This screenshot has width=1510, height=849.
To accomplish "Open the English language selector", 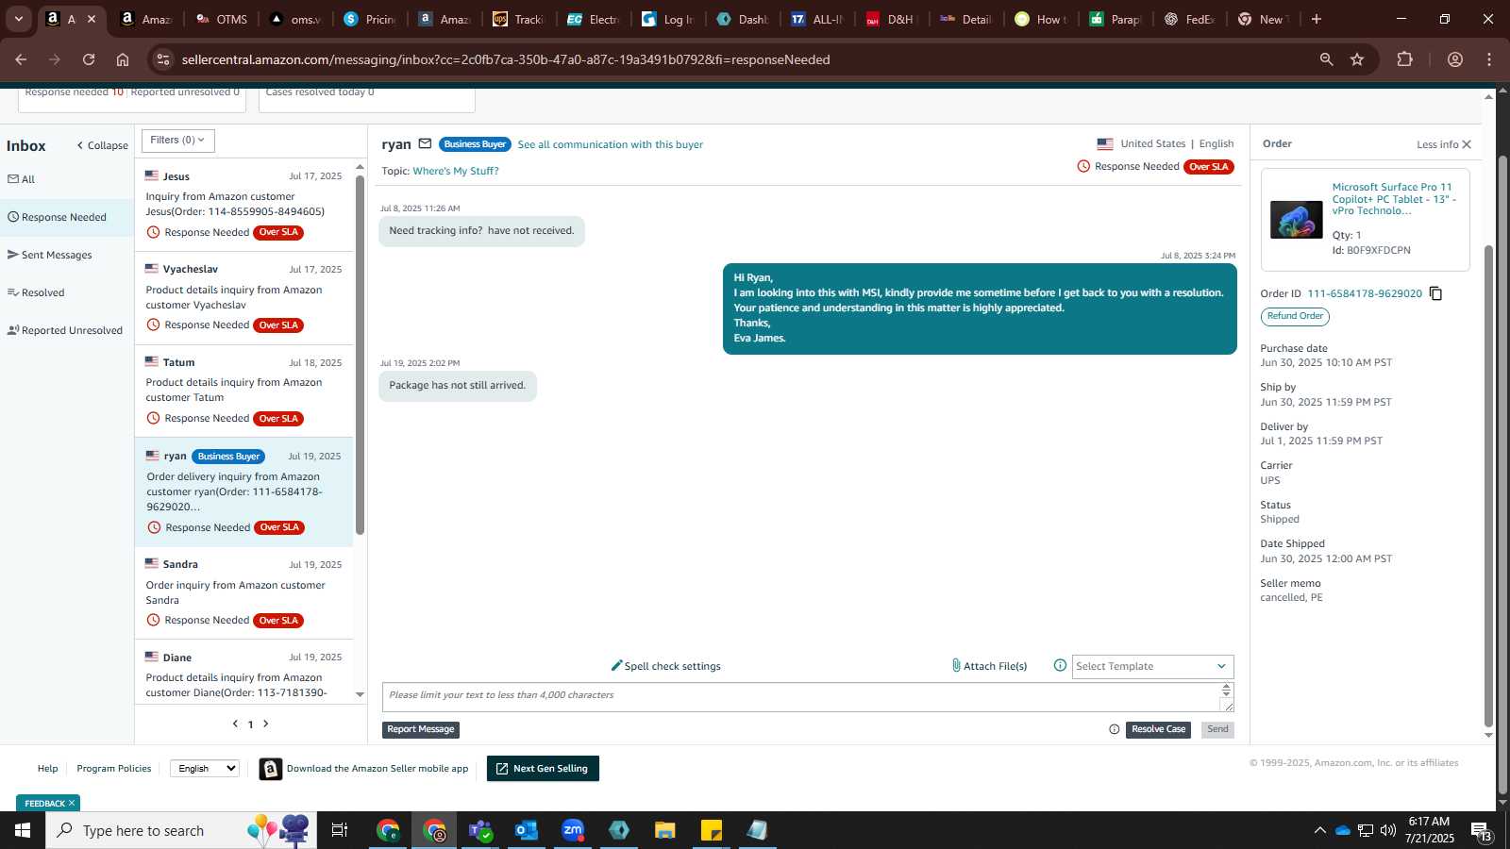I will [205, 769].
